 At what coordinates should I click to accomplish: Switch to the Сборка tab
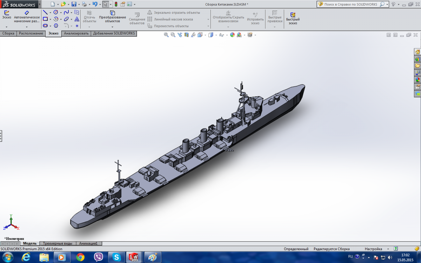pos(8,33)
